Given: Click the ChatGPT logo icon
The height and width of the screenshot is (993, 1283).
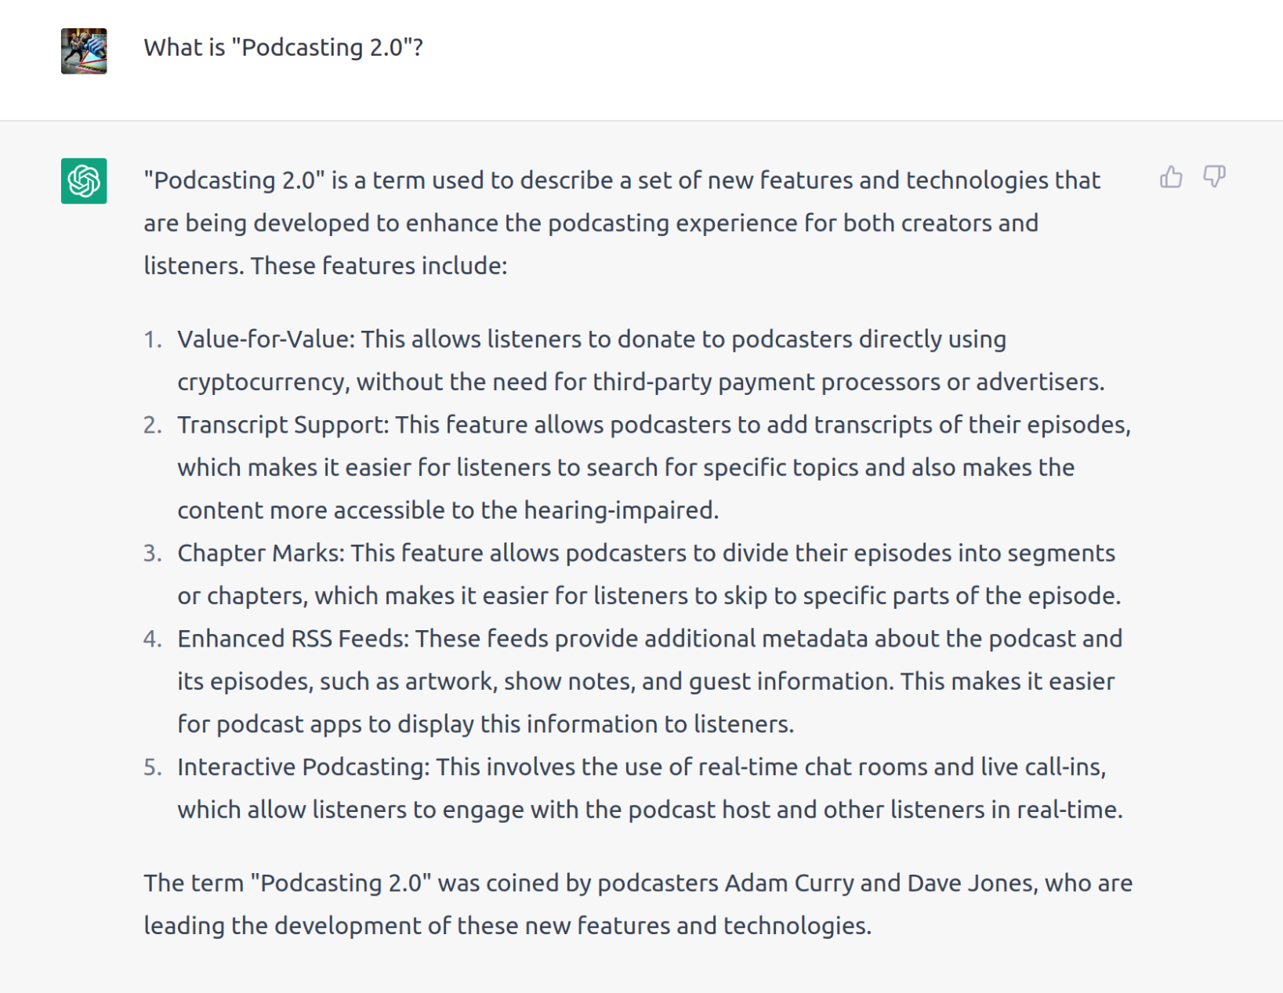Looking at the screenshot, I should (x=84, y=181).
